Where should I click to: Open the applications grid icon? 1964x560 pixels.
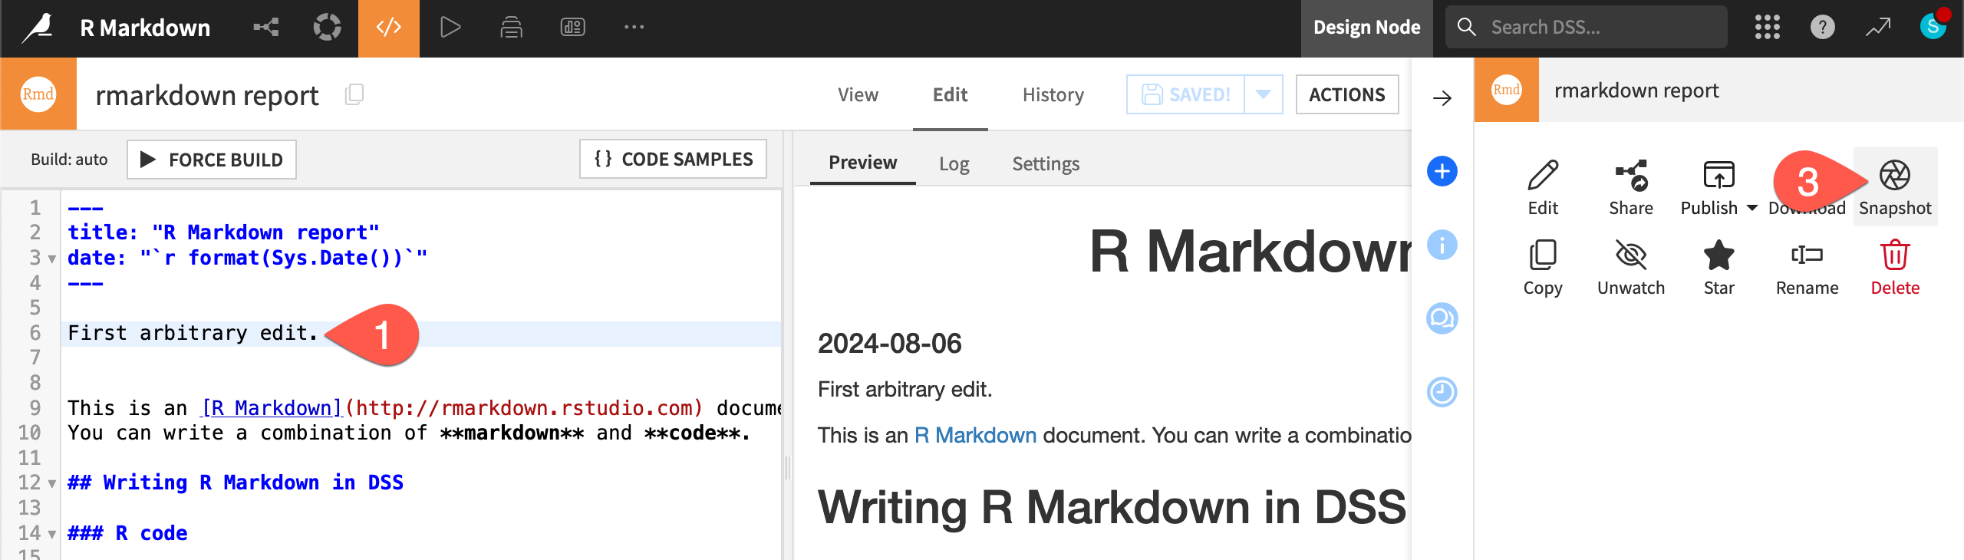tap(1768, 28)
